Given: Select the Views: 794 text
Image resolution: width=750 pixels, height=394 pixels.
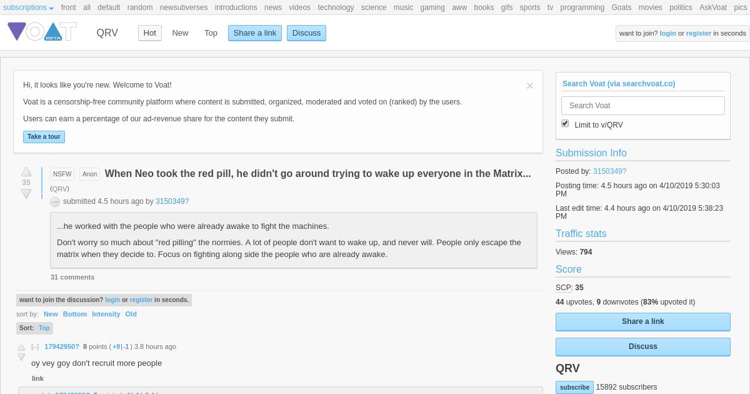Looking at the screenshot, I should (574, 252).
